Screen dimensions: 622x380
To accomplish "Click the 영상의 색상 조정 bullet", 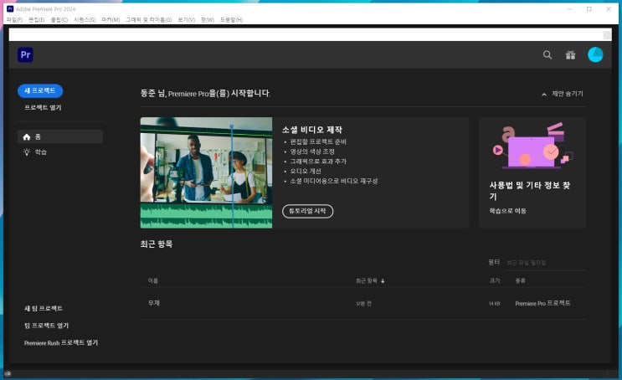I will [x=312, y=152].
